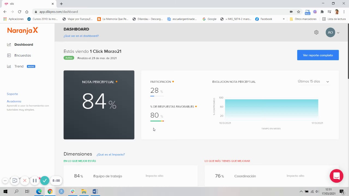The height and width of the screenshot is (196, 349).
Task: Click the browser address bar URL
Action: 59,12
